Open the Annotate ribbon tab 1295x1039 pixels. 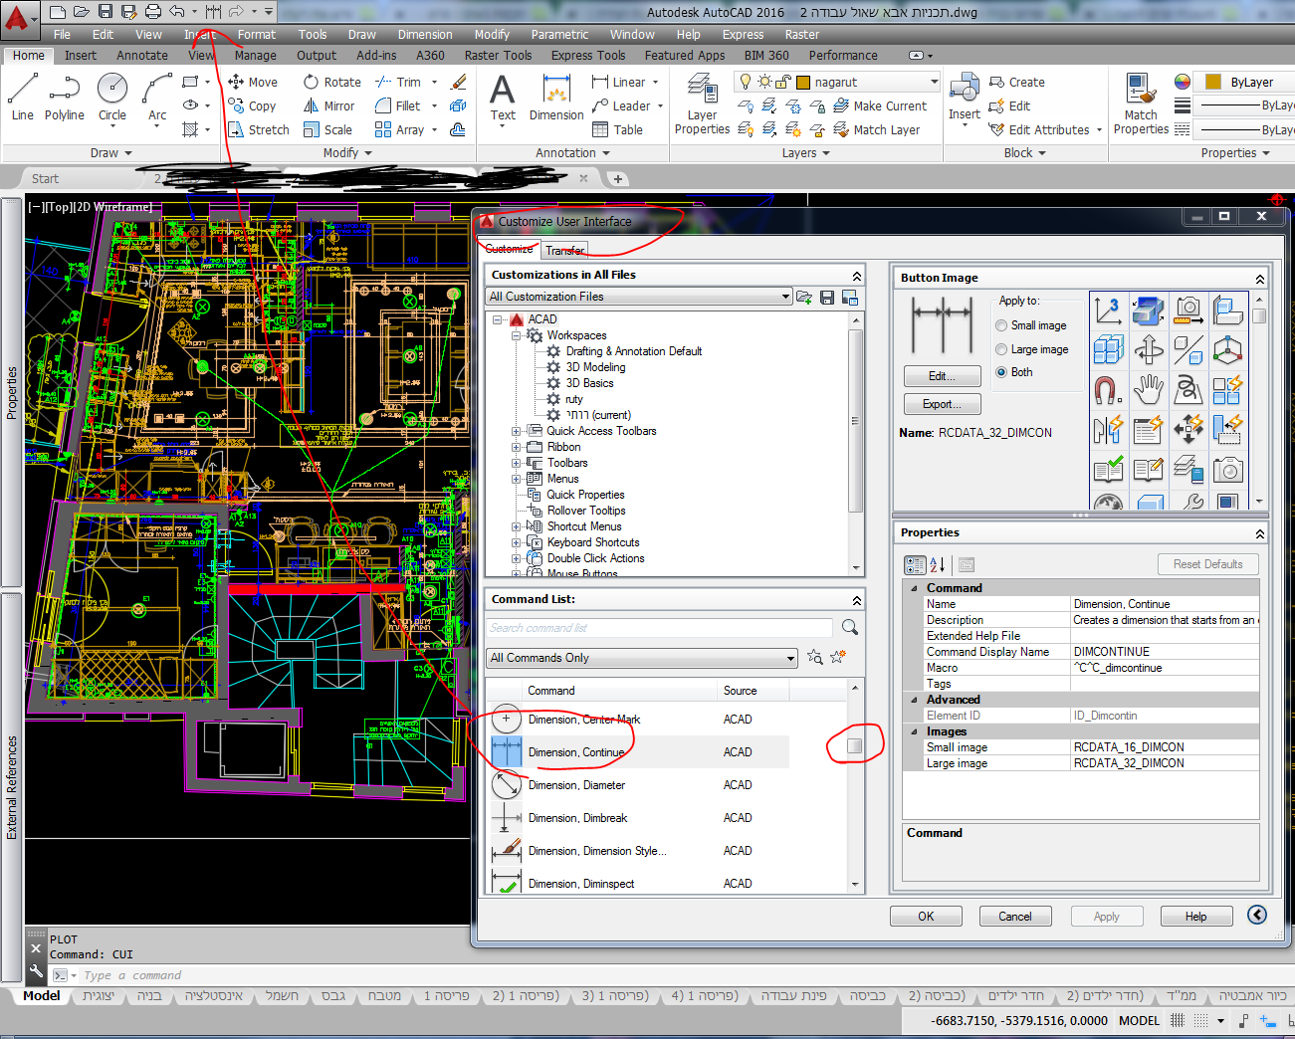tap(141, 56)
